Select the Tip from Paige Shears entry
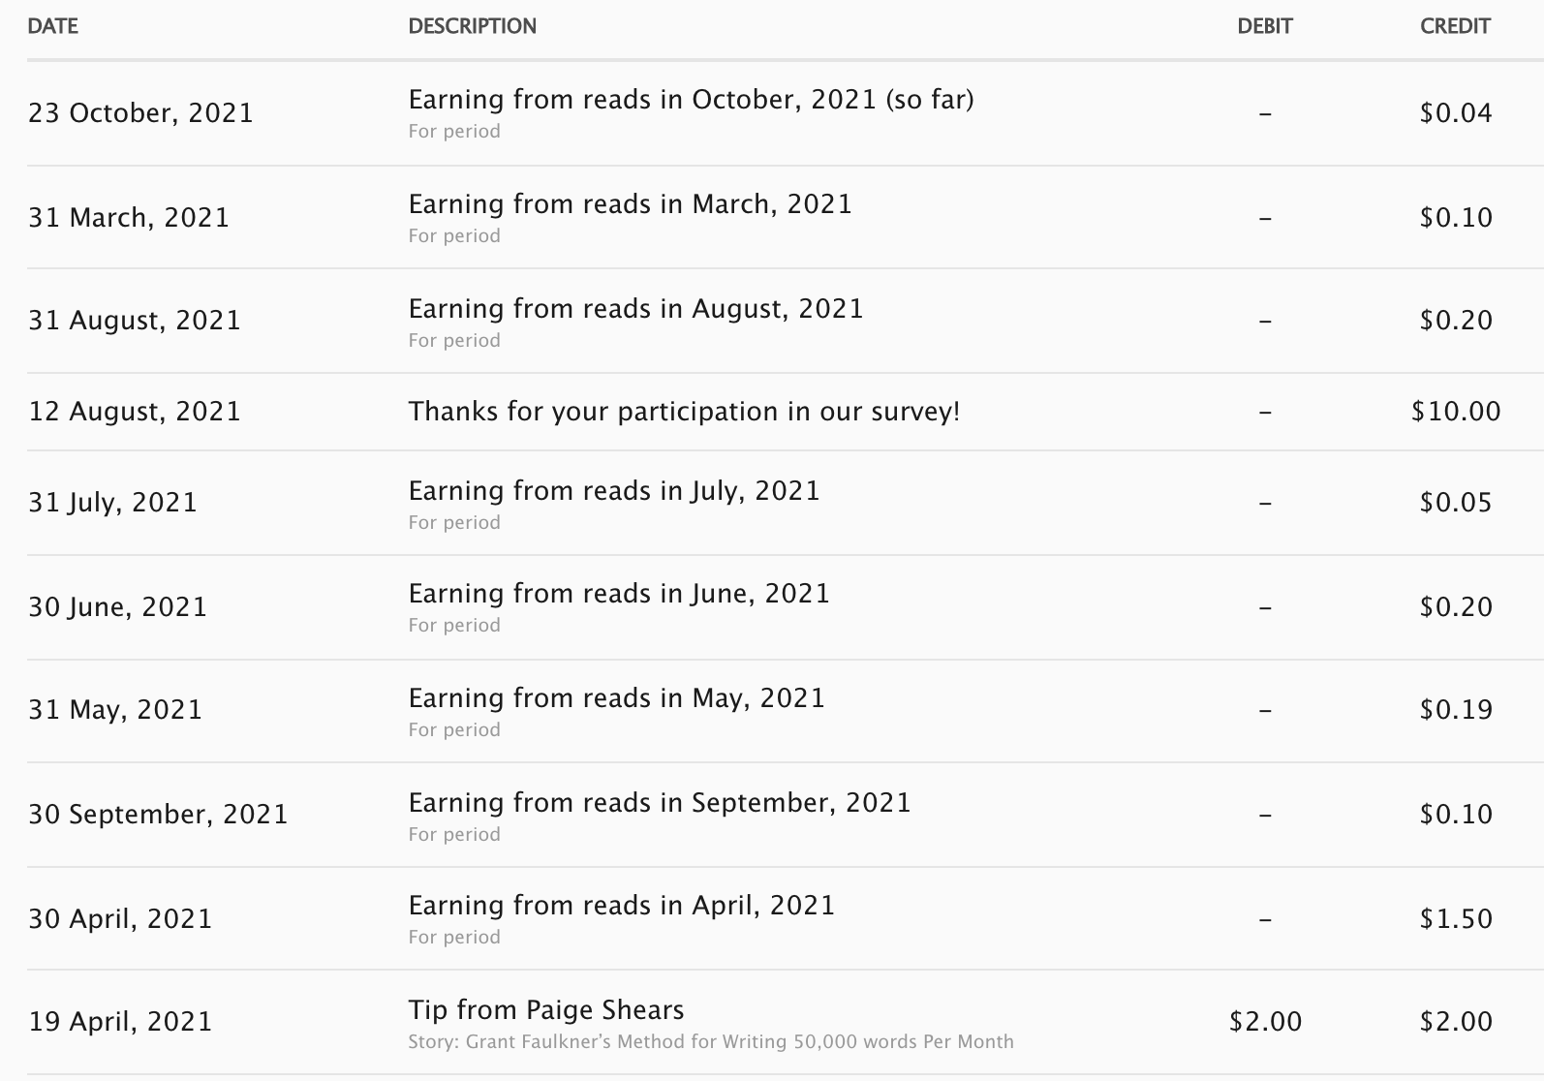1544x1081 pixels. coord(546,1010)
